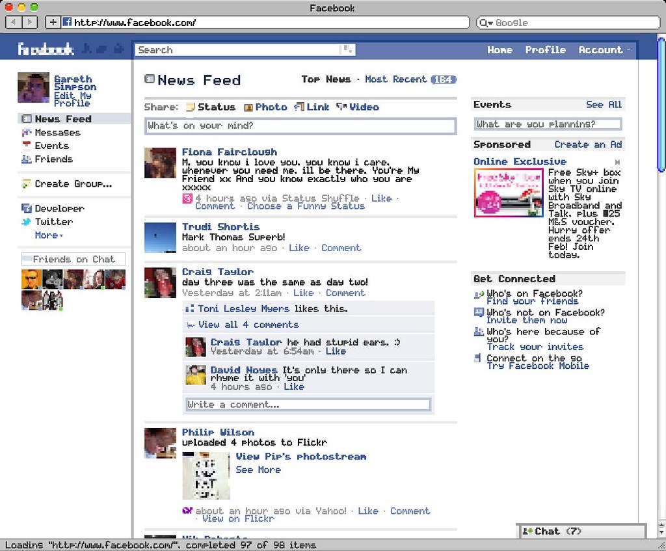Image resolution: width=666 pixels, height=551 pixels.
Task: Click the Write a comment... box
Action: coord(308,405)
